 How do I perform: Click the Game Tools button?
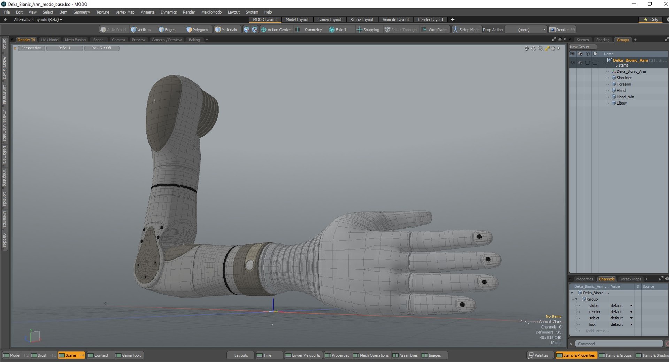pos(128,355)
